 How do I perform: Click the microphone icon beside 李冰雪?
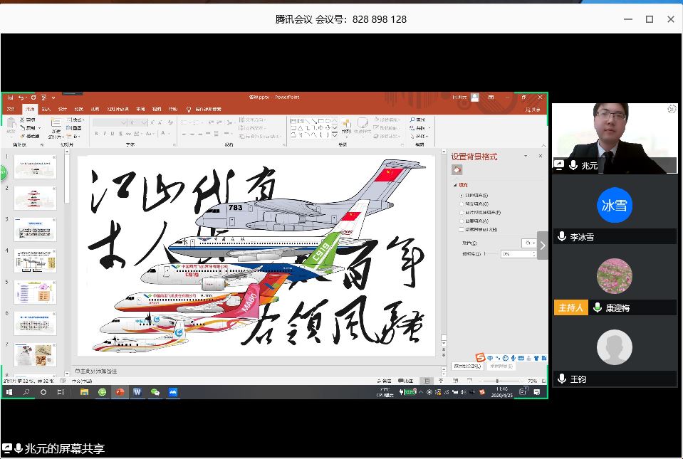point(562,237)
